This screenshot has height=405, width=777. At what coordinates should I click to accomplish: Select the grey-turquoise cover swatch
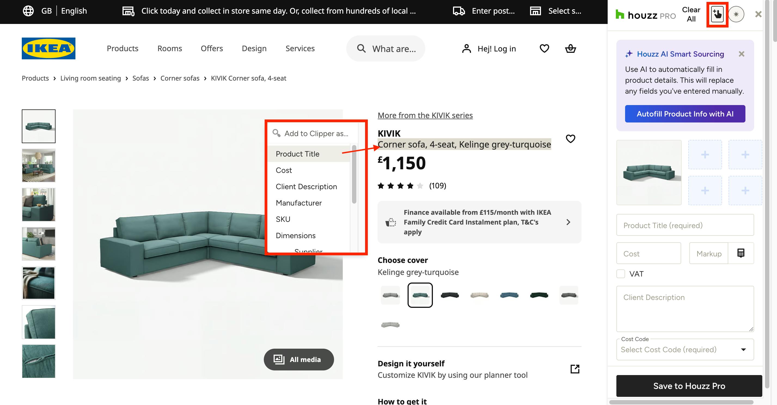click(420, 295)
